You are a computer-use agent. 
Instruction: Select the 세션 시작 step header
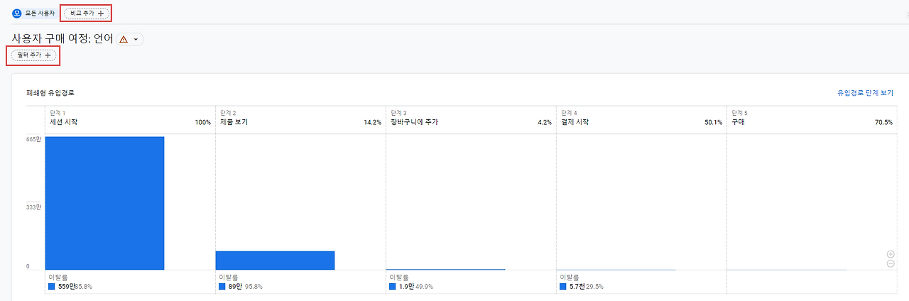[63, 122]
